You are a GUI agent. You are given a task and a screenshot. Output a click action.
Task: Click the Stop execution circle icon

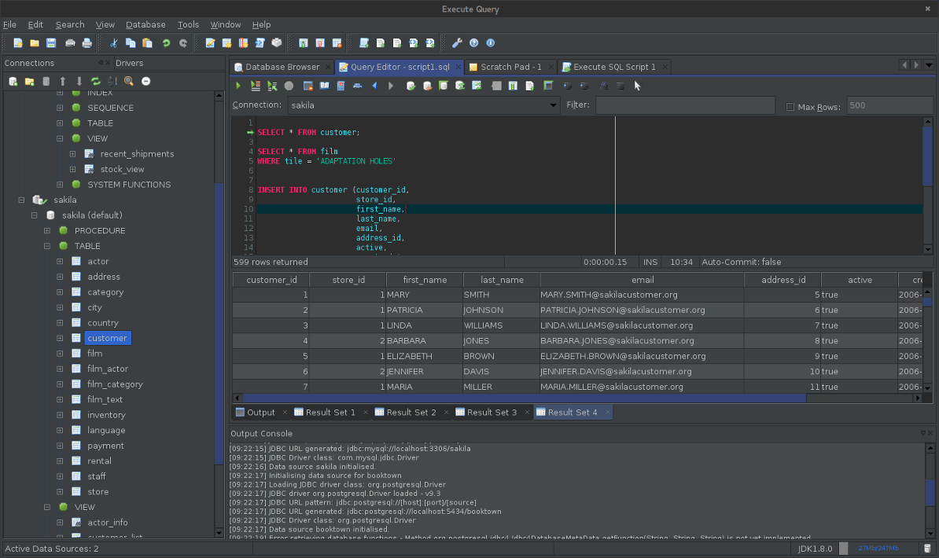pos(289,86)
